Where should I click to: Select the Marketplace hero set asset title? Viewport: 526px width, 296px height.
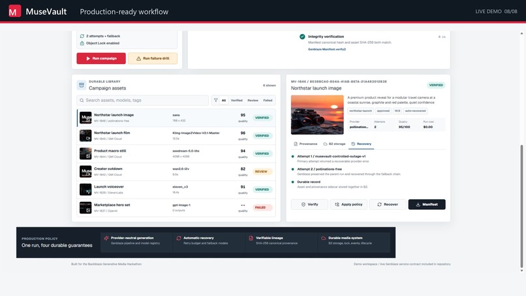(112, 205)
